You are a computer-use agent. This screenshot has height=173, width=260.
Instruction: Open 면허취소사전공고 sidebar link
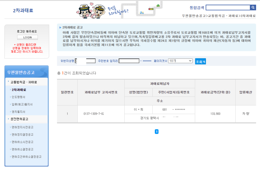[22, 142]
